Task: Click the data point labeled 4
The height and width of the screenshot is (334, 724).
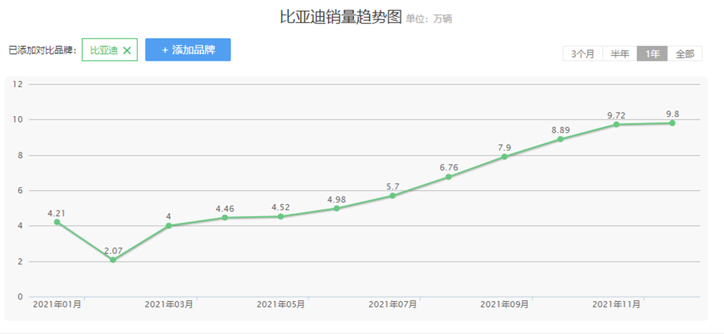Action: (x=169, y=226)
